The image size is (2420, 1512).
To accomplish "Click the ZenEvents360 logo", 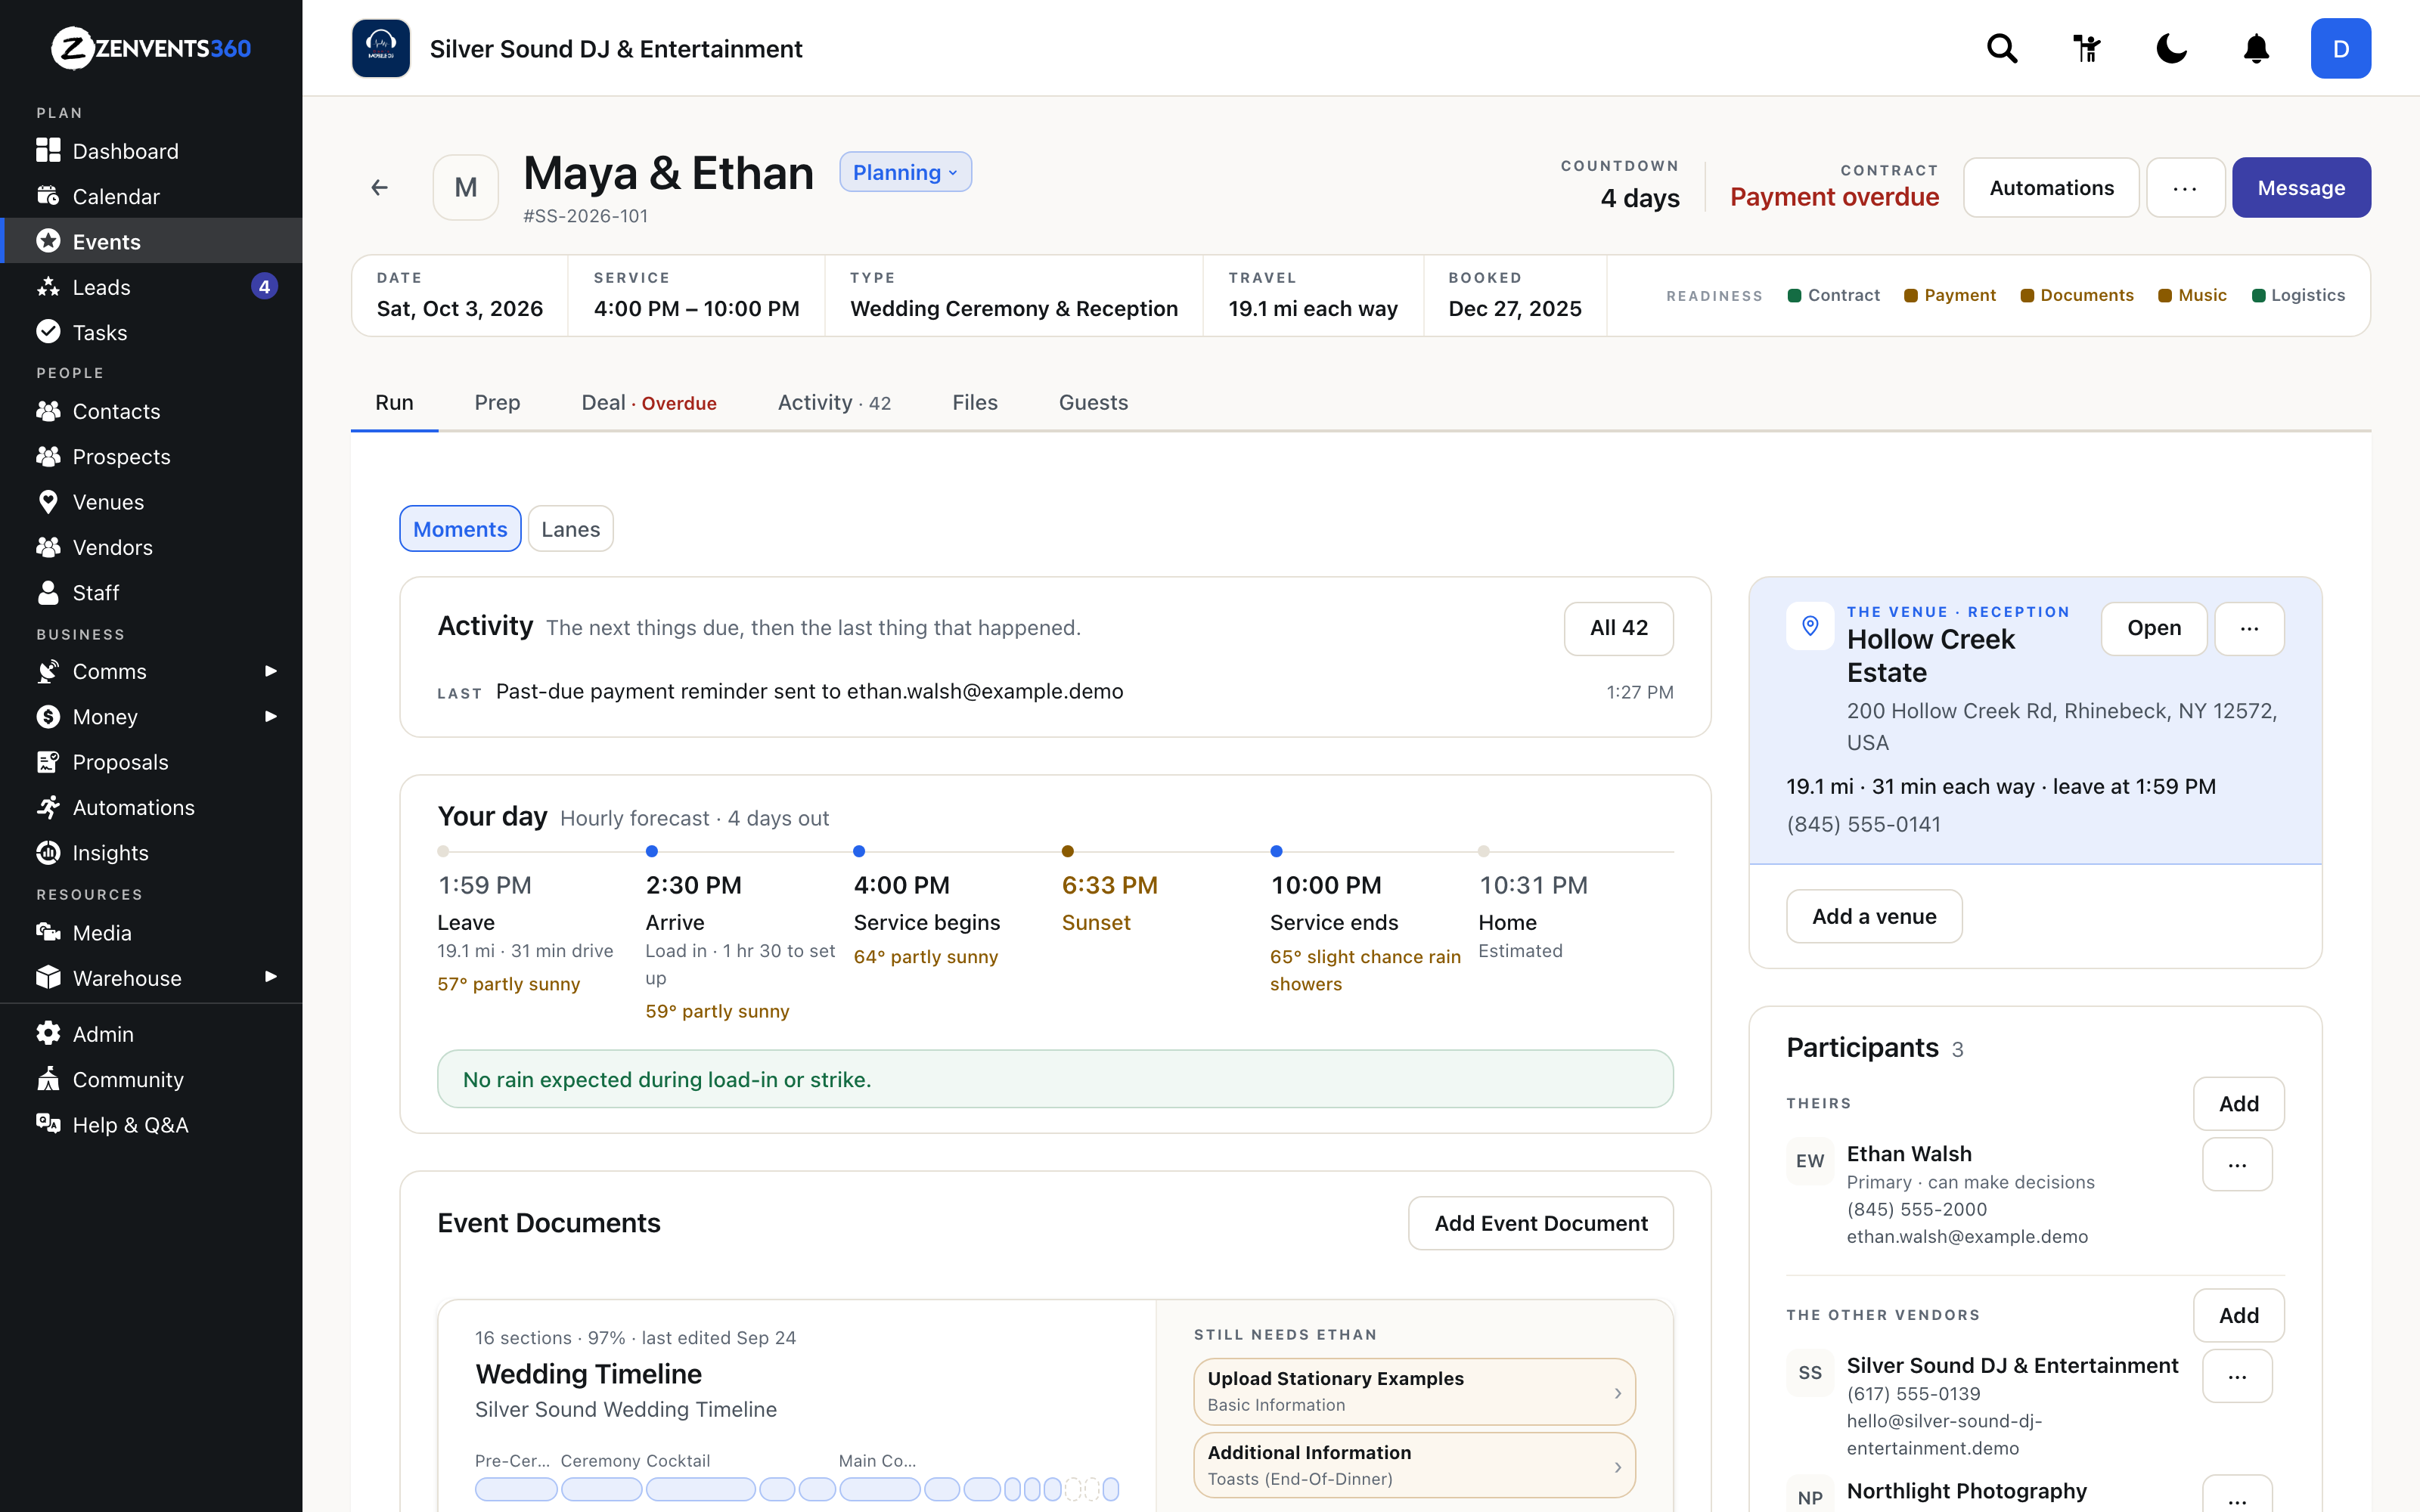I will [x=151, y=48].
